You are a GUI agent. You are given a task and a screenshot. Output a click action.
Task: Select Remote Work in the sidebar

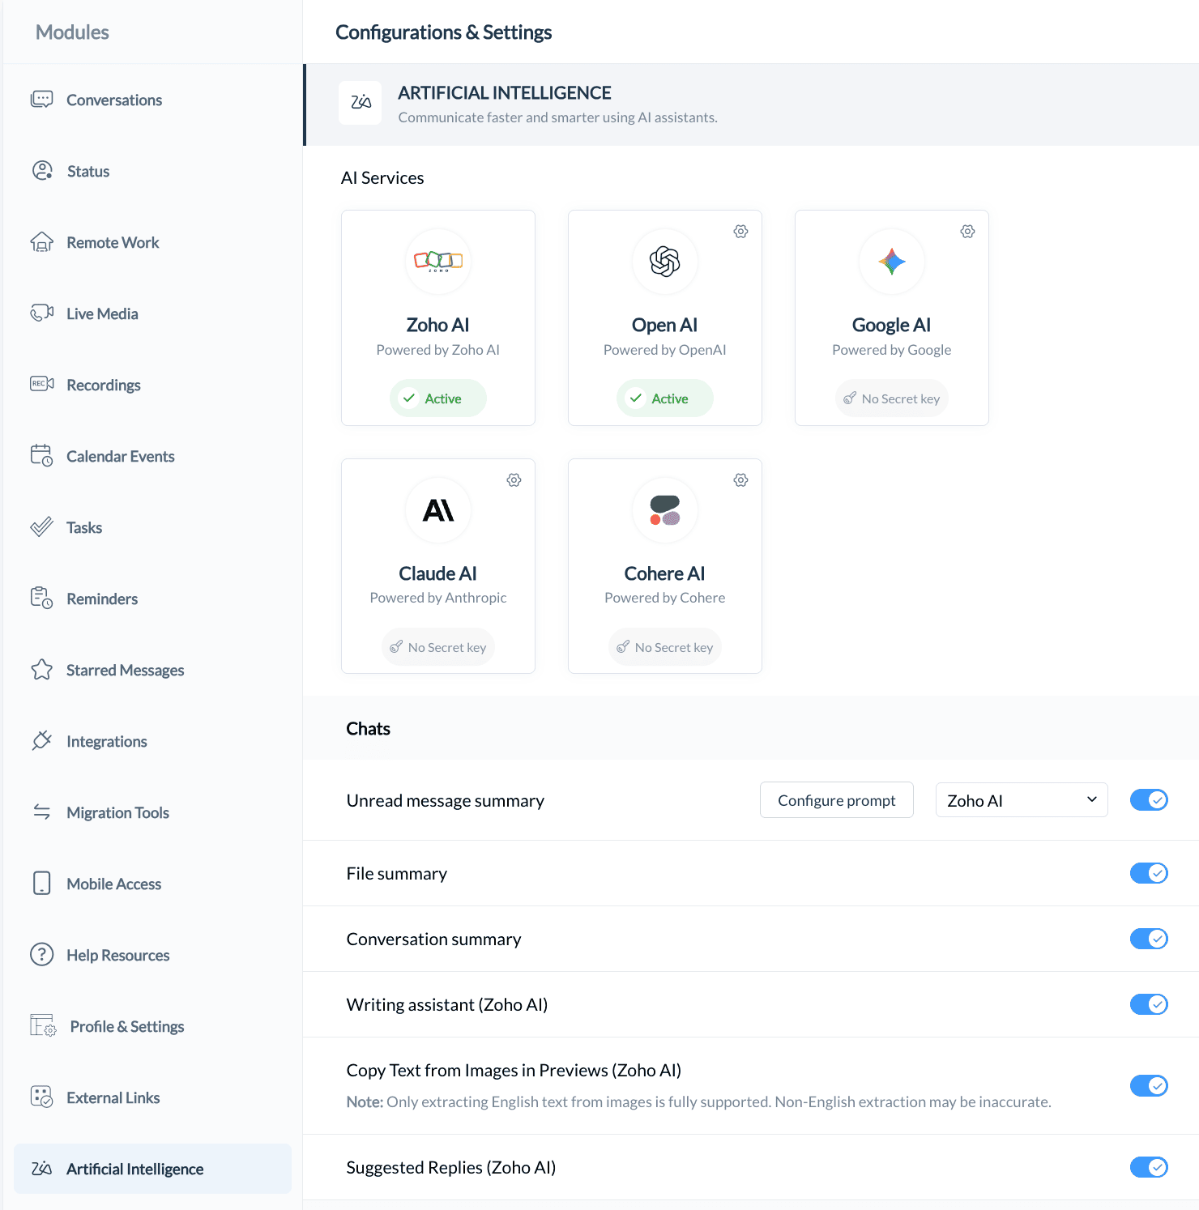coord(152,242)
